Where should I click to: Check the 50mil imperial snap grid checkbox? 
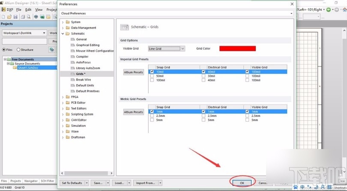[152, 76]
